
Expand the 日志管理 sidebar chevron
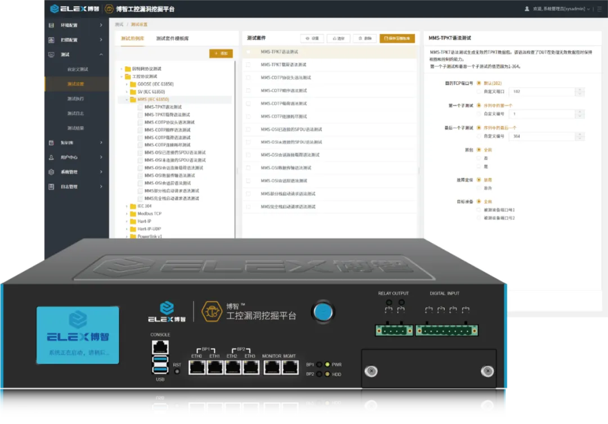(101, 187)
